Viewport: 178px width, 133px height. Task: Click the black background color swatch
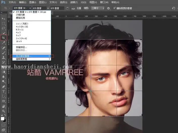(x=5, y=121)
